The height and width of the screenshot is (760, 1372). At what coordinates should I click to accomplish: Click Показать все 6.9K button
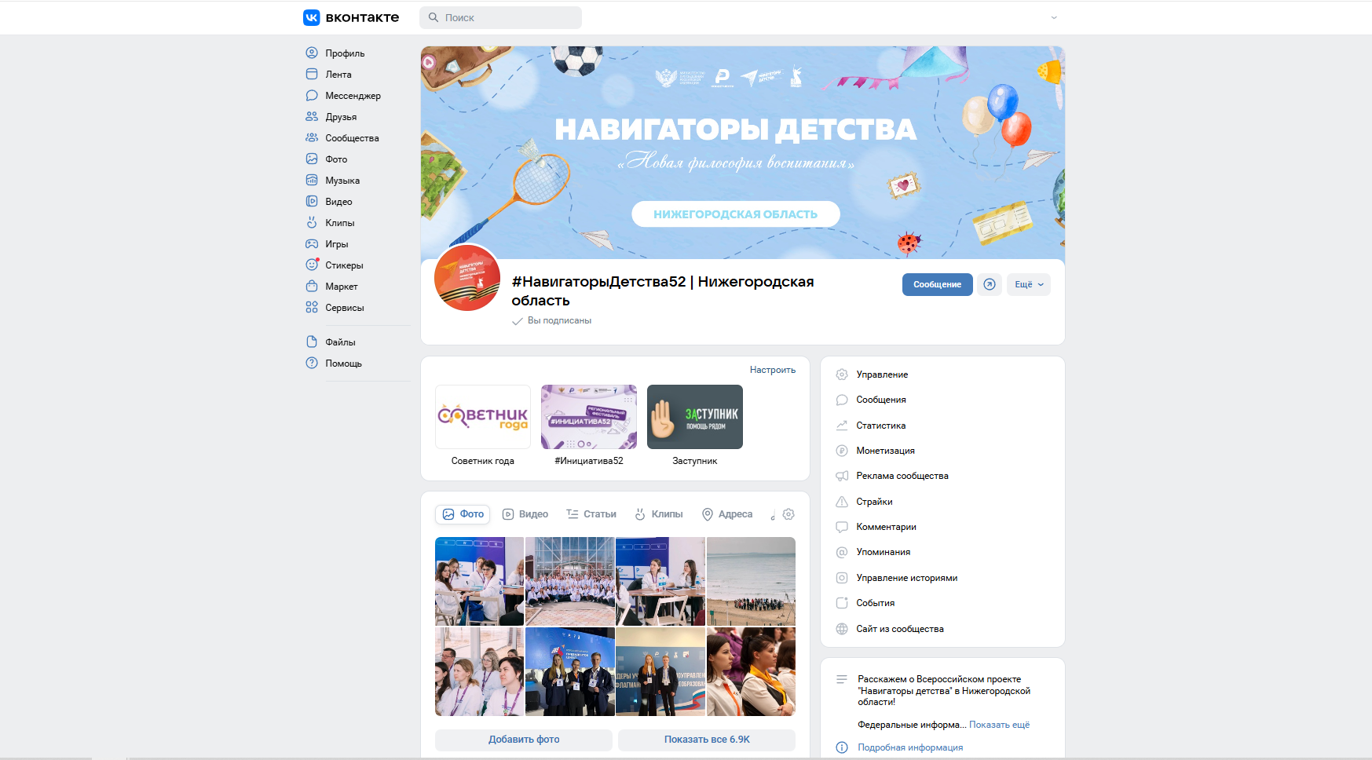pyautogui.click(x=707, y=740)
